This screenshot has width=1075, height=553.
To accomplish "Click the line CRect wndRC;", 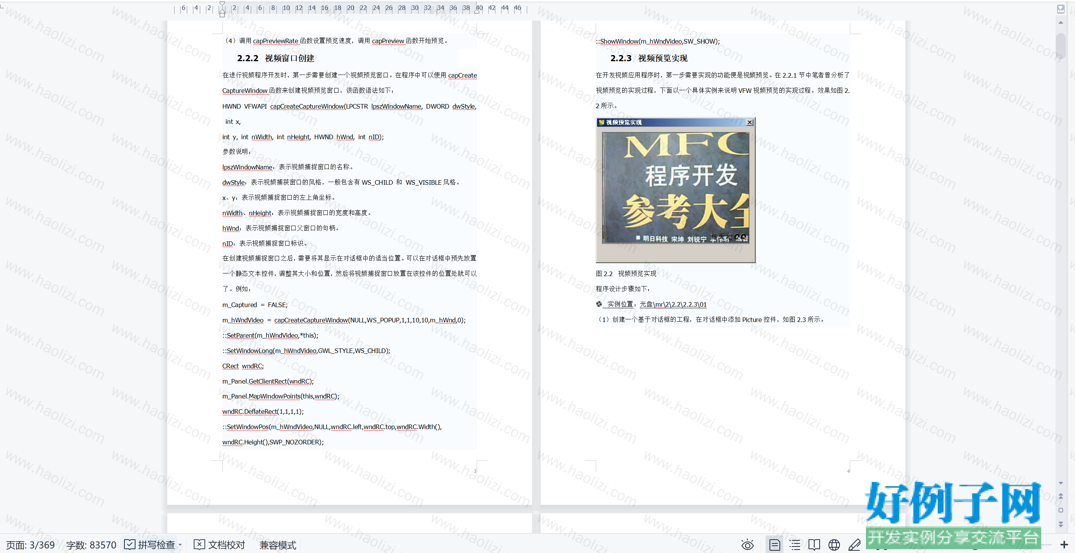I will click(x=243, y=366).
